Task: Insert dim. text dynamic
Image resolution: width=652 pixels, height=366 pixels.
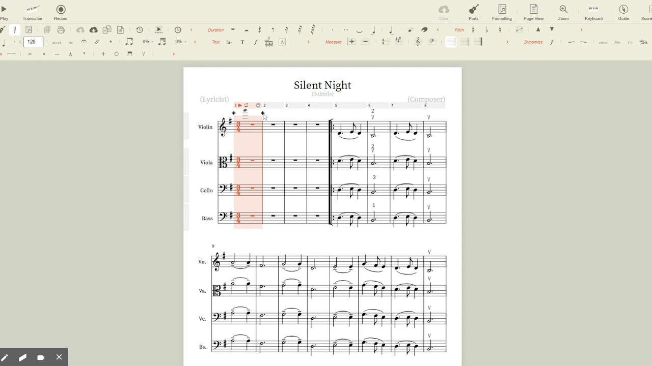Action: point(617,42)
